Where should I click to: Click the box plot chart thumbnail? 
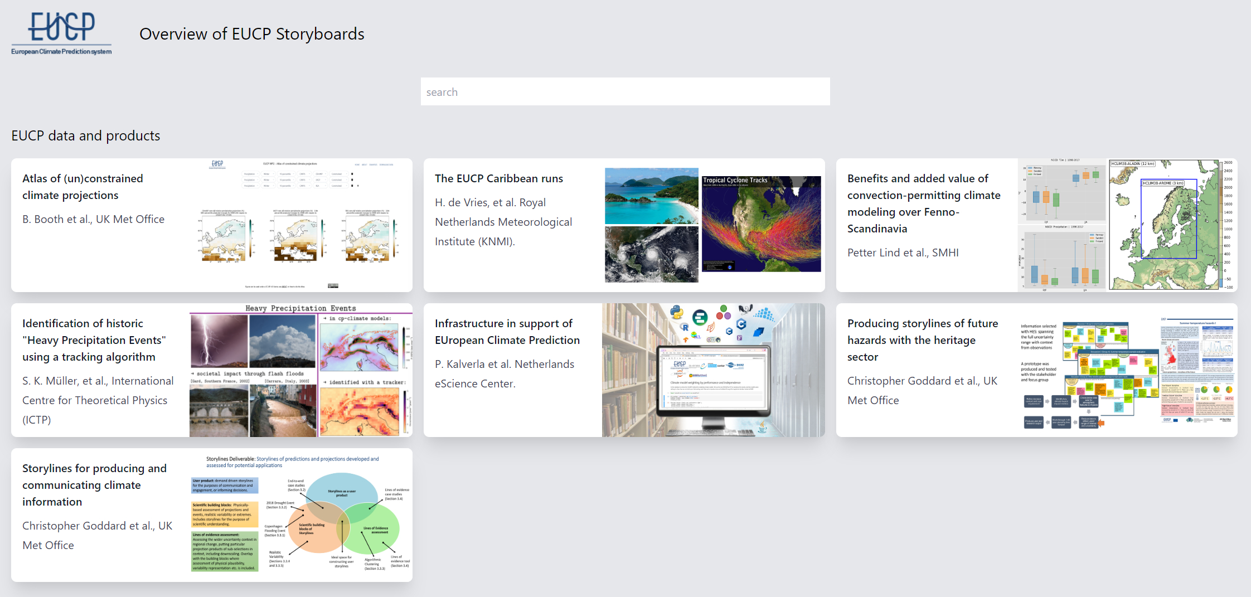click(1061, 225)
